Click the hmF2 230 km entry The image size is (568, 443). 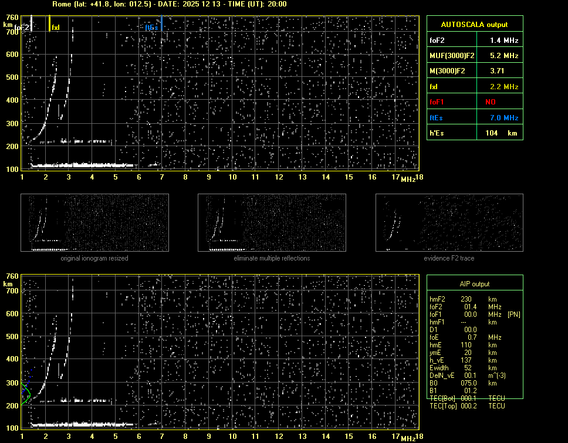[466, 299]
